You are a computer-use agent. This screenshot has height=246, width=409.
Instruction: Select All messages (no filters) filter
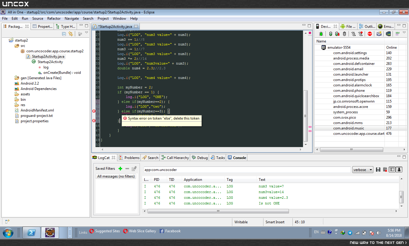point(116,176)
